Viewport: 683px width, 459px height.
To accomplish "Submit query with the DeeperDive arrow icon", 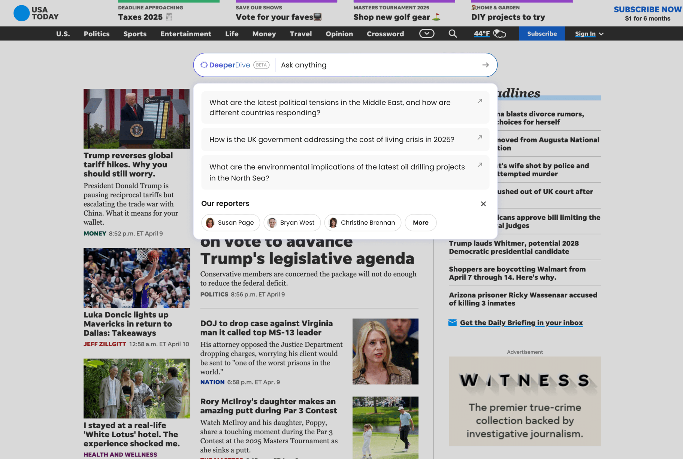I will tap(486, 65).
